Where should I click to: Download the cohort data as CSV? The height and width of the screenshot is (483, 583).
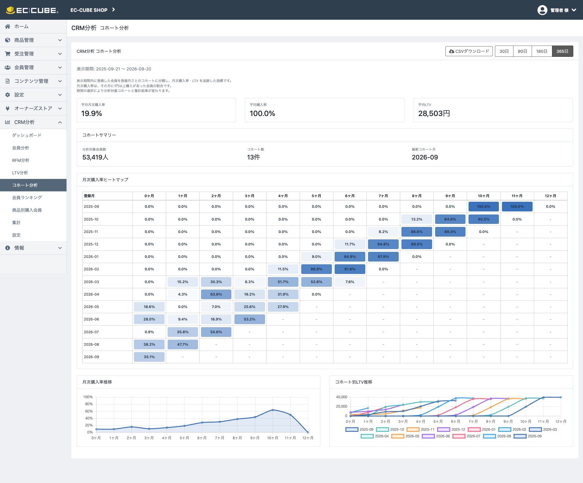469,51
